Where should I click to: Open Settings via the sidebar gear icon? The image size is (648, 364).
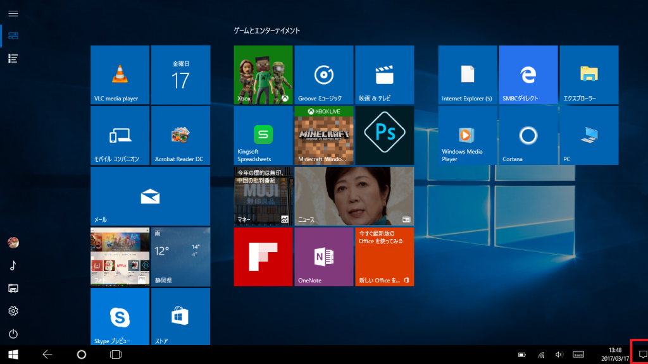click(14, 311)
